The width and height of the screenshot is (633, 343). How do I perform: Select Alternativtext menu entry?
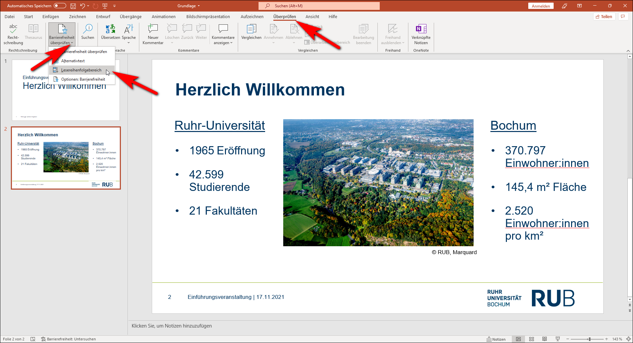coord(82,61)
